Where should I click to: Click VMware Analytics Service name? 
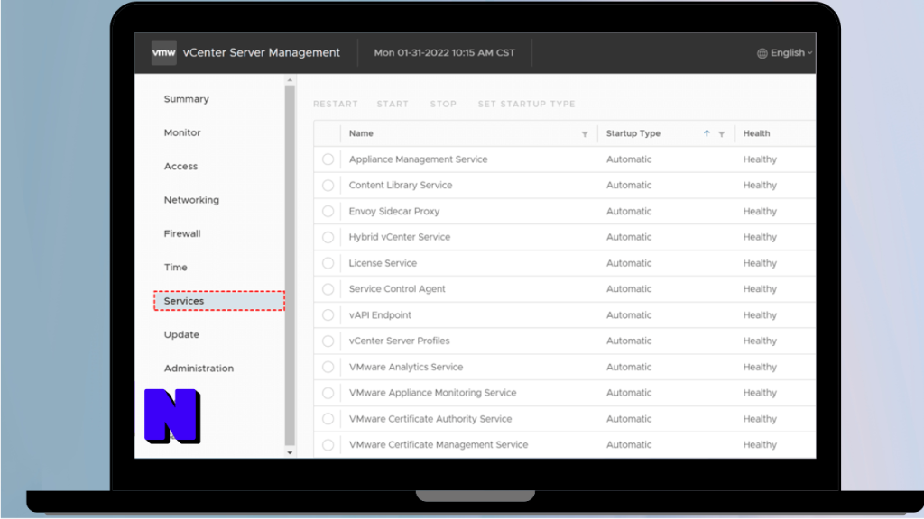pos(405,367)
